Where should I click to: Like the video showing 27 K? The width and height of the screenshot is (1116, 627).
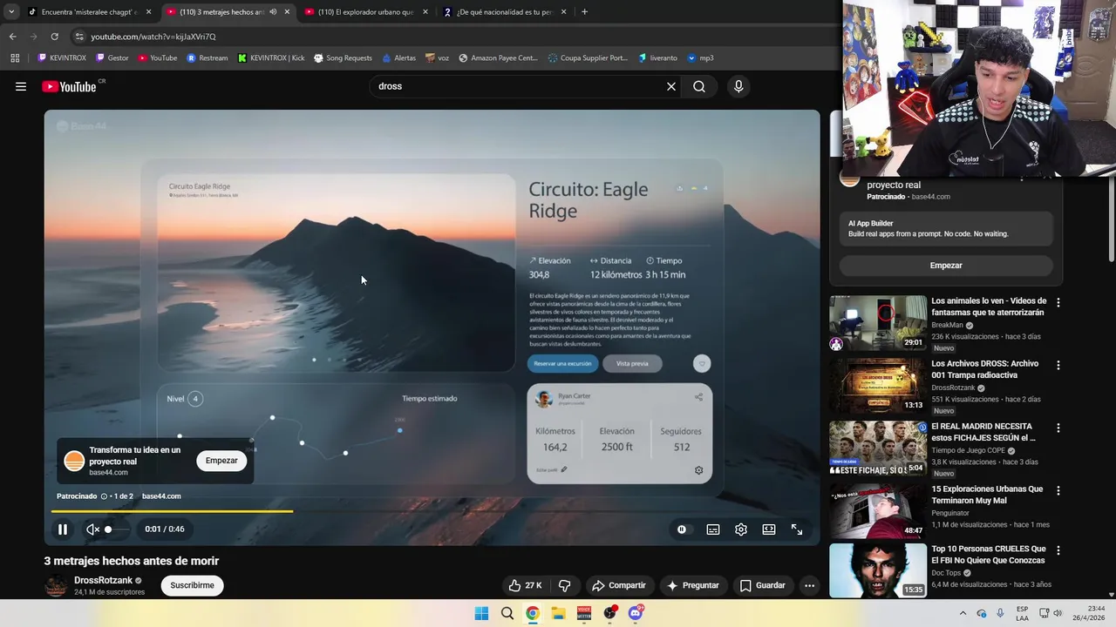pos(527,585)
